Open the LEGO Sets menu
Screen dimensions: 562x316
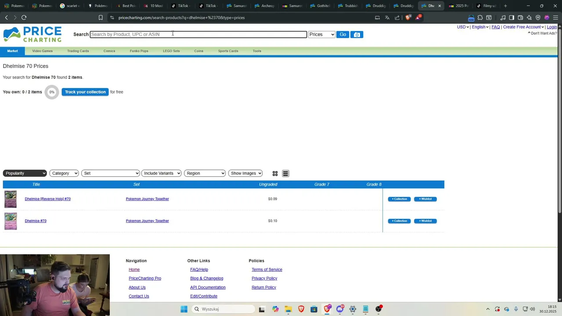[171, 51]
